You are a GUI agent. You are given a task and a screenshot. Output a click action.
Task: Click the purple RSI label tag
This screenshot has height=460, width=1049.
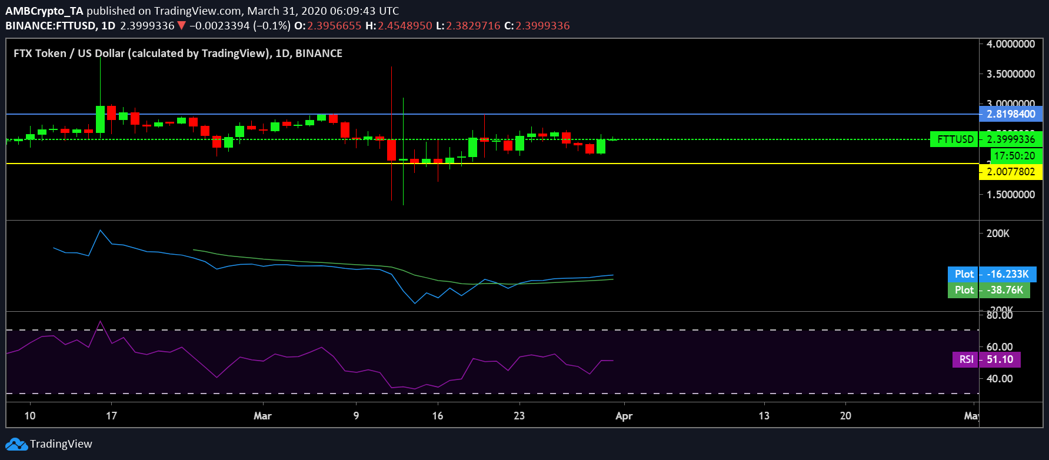[965, 359]
